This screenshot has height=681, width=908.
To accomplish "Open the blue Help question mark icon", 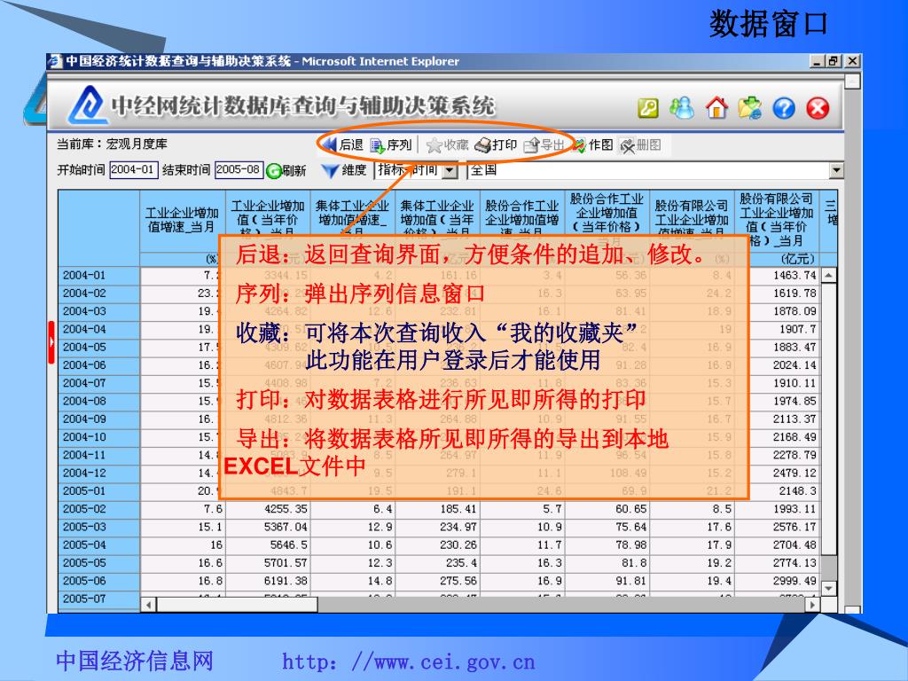I will point(784,108).
